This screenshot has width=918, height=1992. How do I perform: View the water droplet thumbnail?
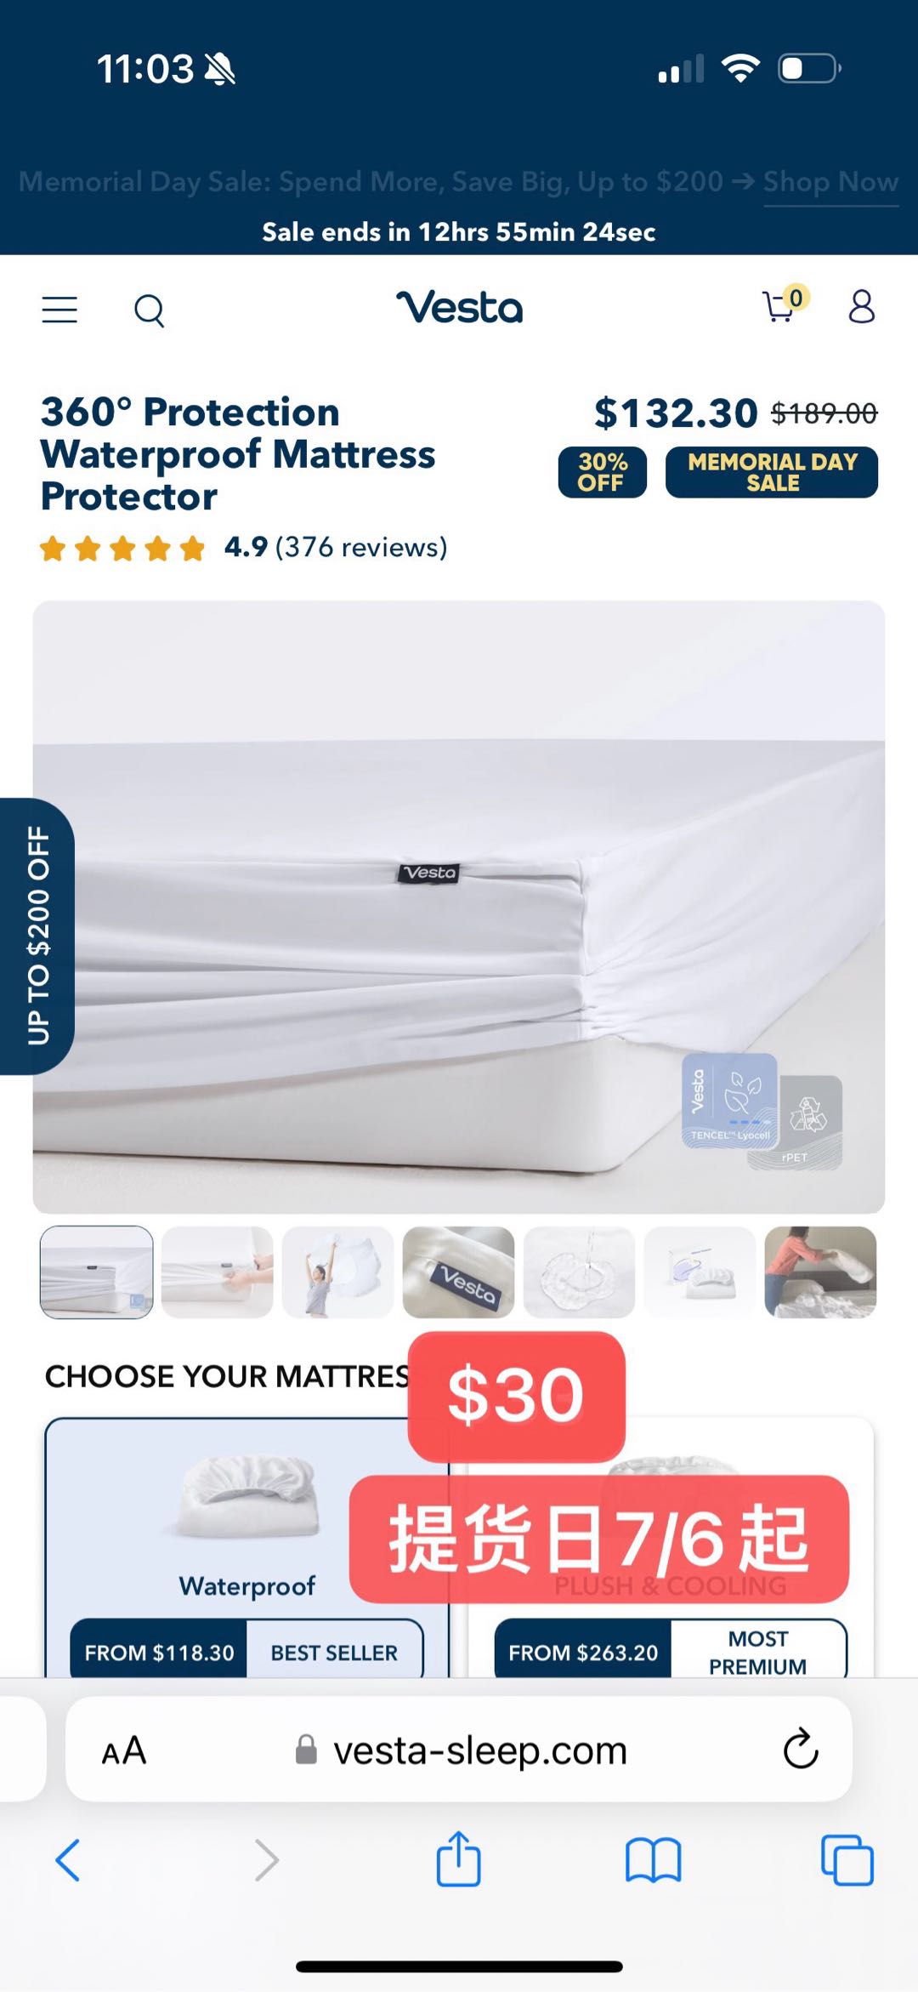pyautogui.click(x=580, y=1272)
